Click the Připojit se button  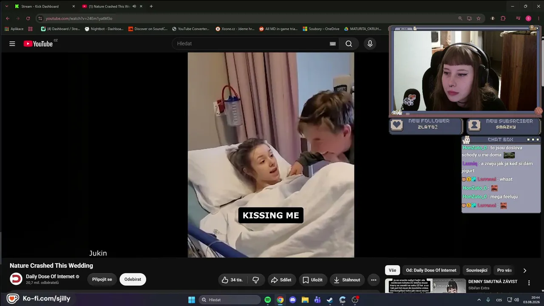point(102,280)
